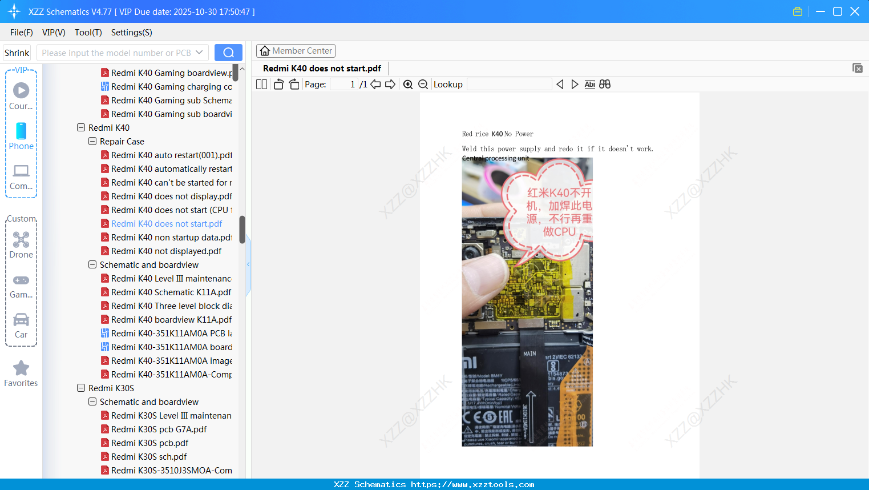Viewport: 869px width, 490px height.
Task: Collapse the Redmi K40 tree node
Action: coord(81,128)
